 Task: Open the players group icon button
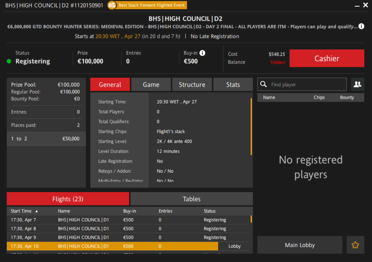(357, 84)
